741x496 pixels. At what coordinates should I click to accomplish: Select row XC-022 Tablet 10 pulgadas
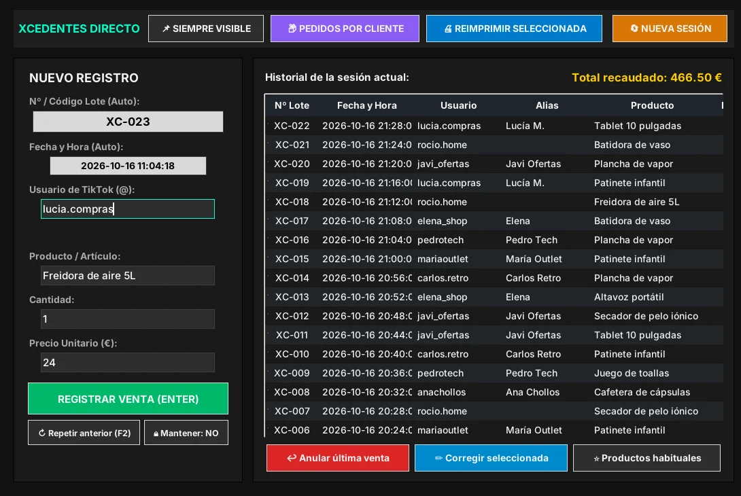pyautogui.click(x=494, y=126)
